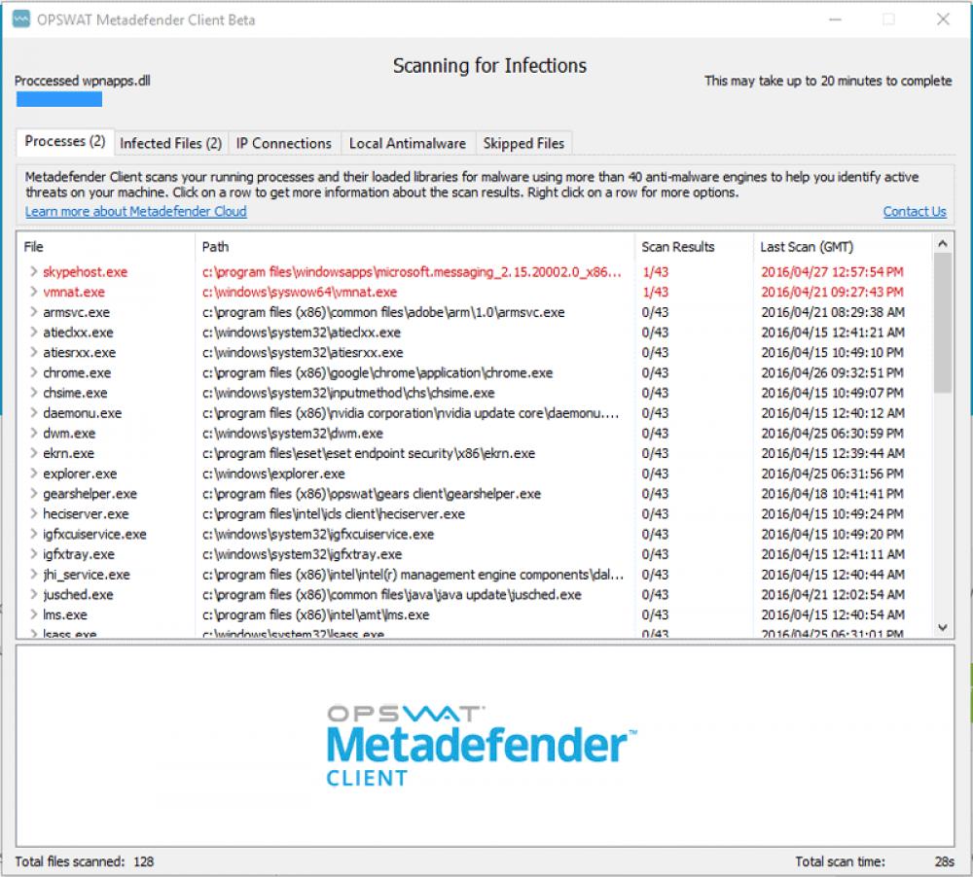Viewport: 973px width, 877px height.
Task: Open the Skipped Files tab
Action: coord(523,142)
